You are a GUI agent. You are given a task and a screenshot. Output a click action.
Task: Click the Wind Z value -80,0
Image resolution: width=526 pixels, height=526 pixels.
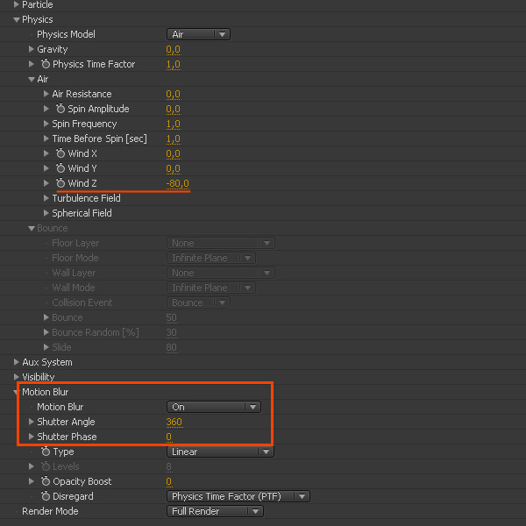click(178, 183)
